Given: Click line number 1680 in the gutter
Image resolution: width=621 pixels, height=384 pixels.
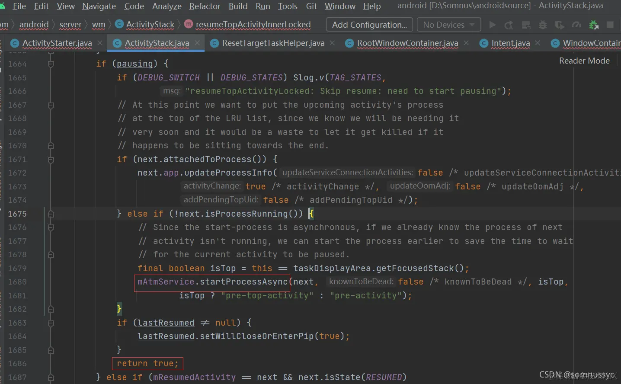Looking at the screenshot, I should click(x=17, y=282).
